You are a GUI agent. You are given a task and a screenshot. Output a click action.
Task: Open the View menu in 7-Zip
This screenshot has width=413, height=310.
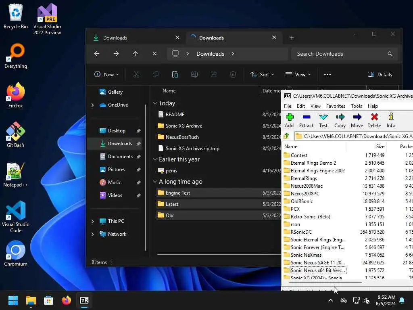coord(315,106)
